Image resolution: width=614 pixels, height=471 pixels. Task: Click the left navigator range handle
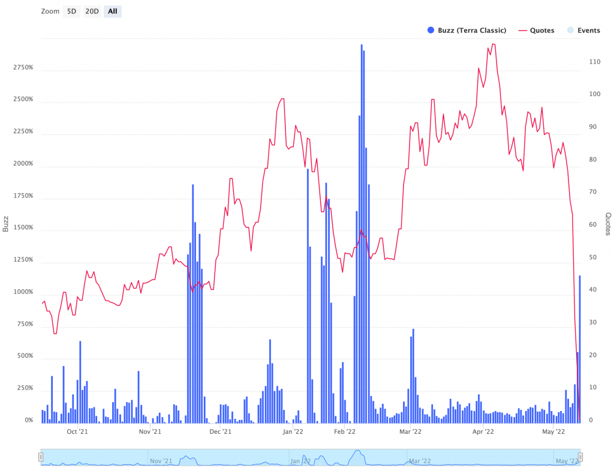tap(41, 457)
